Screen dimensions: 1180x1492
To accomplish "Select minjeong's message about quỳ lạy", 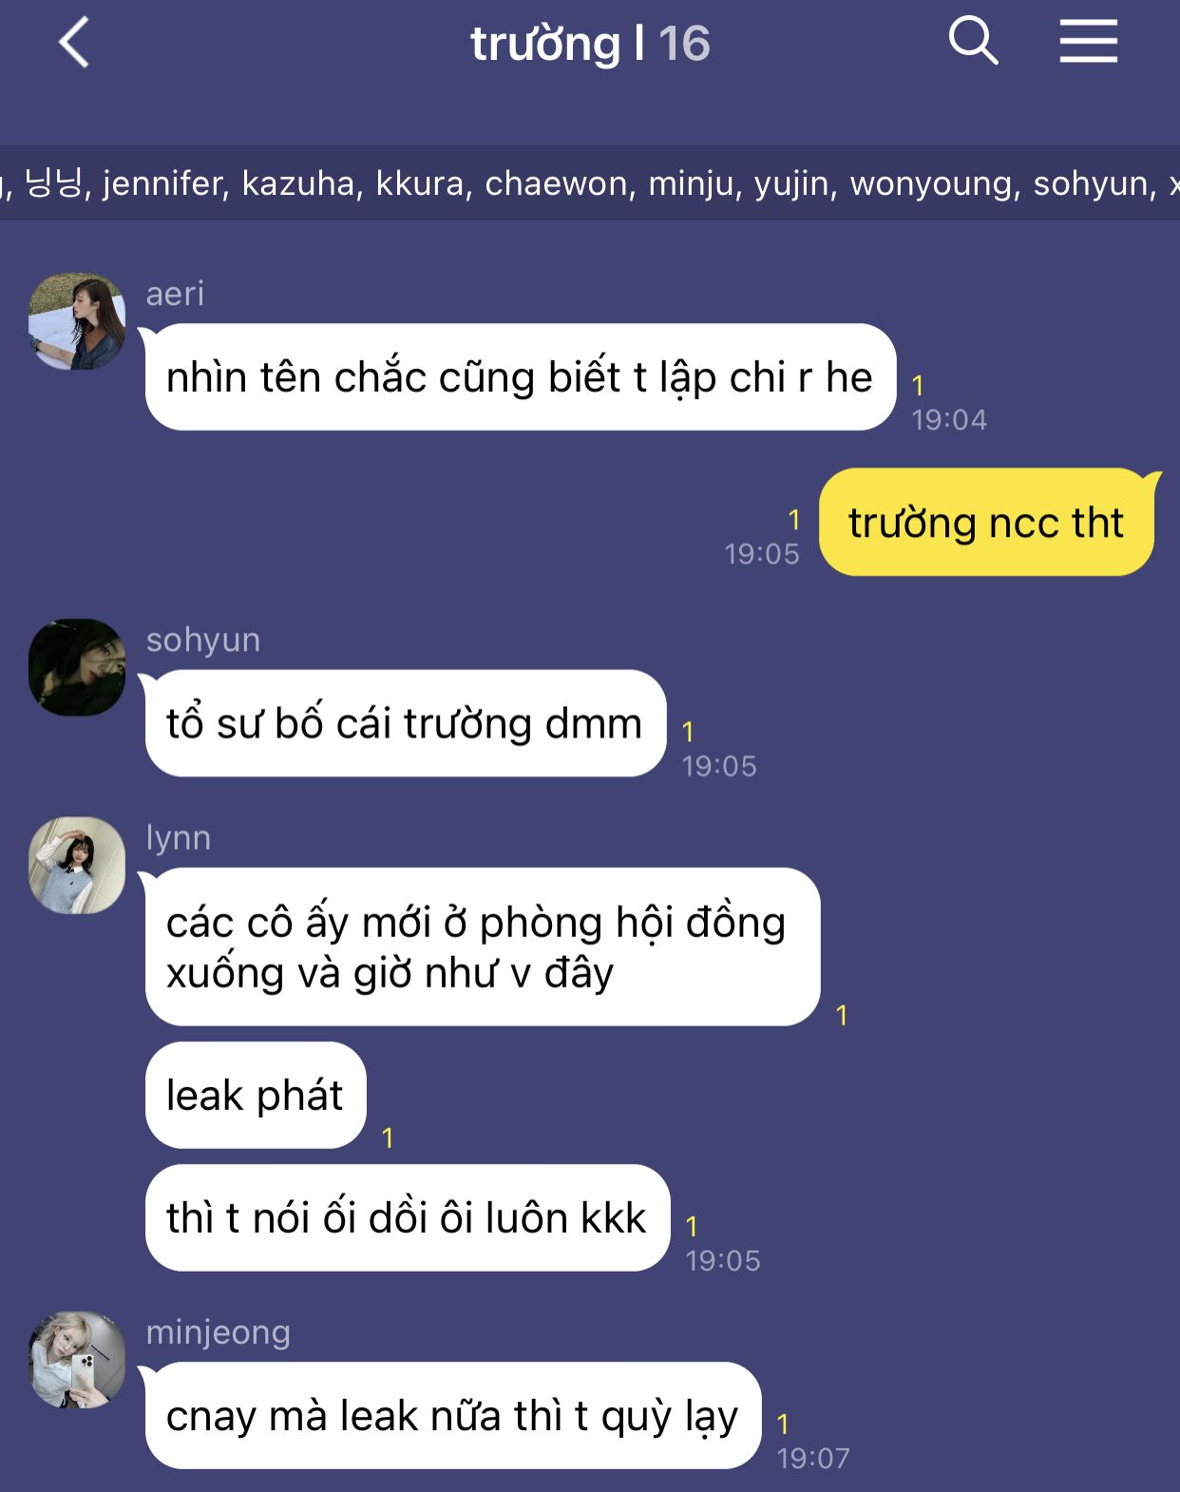I will point(452,1415).
